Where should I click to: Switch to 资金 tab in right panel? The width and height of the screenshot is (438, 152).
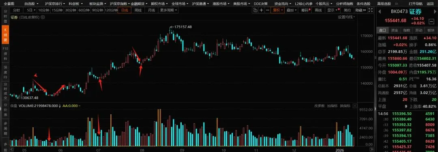tap(395, 30)
